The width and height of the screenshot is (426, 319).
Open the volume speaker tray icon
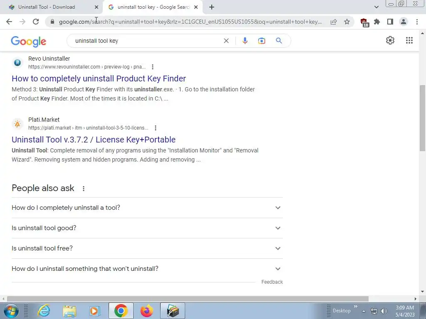tap(384, 311)
